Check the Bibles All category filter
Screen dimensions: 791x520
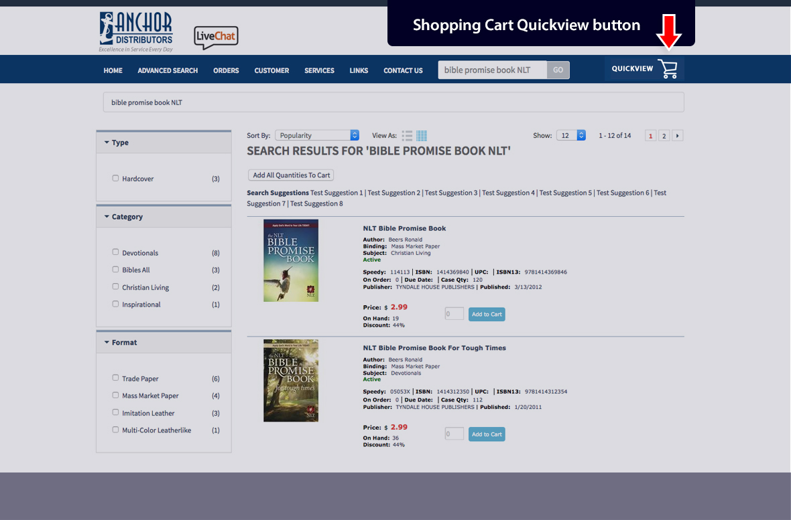pos(115,269)
